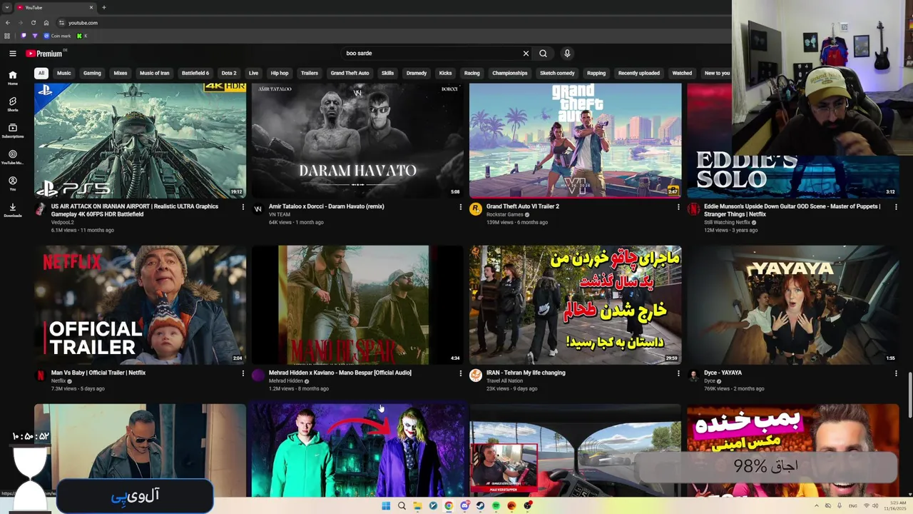Show hidden system tray icons

click(x=817, y=505)
